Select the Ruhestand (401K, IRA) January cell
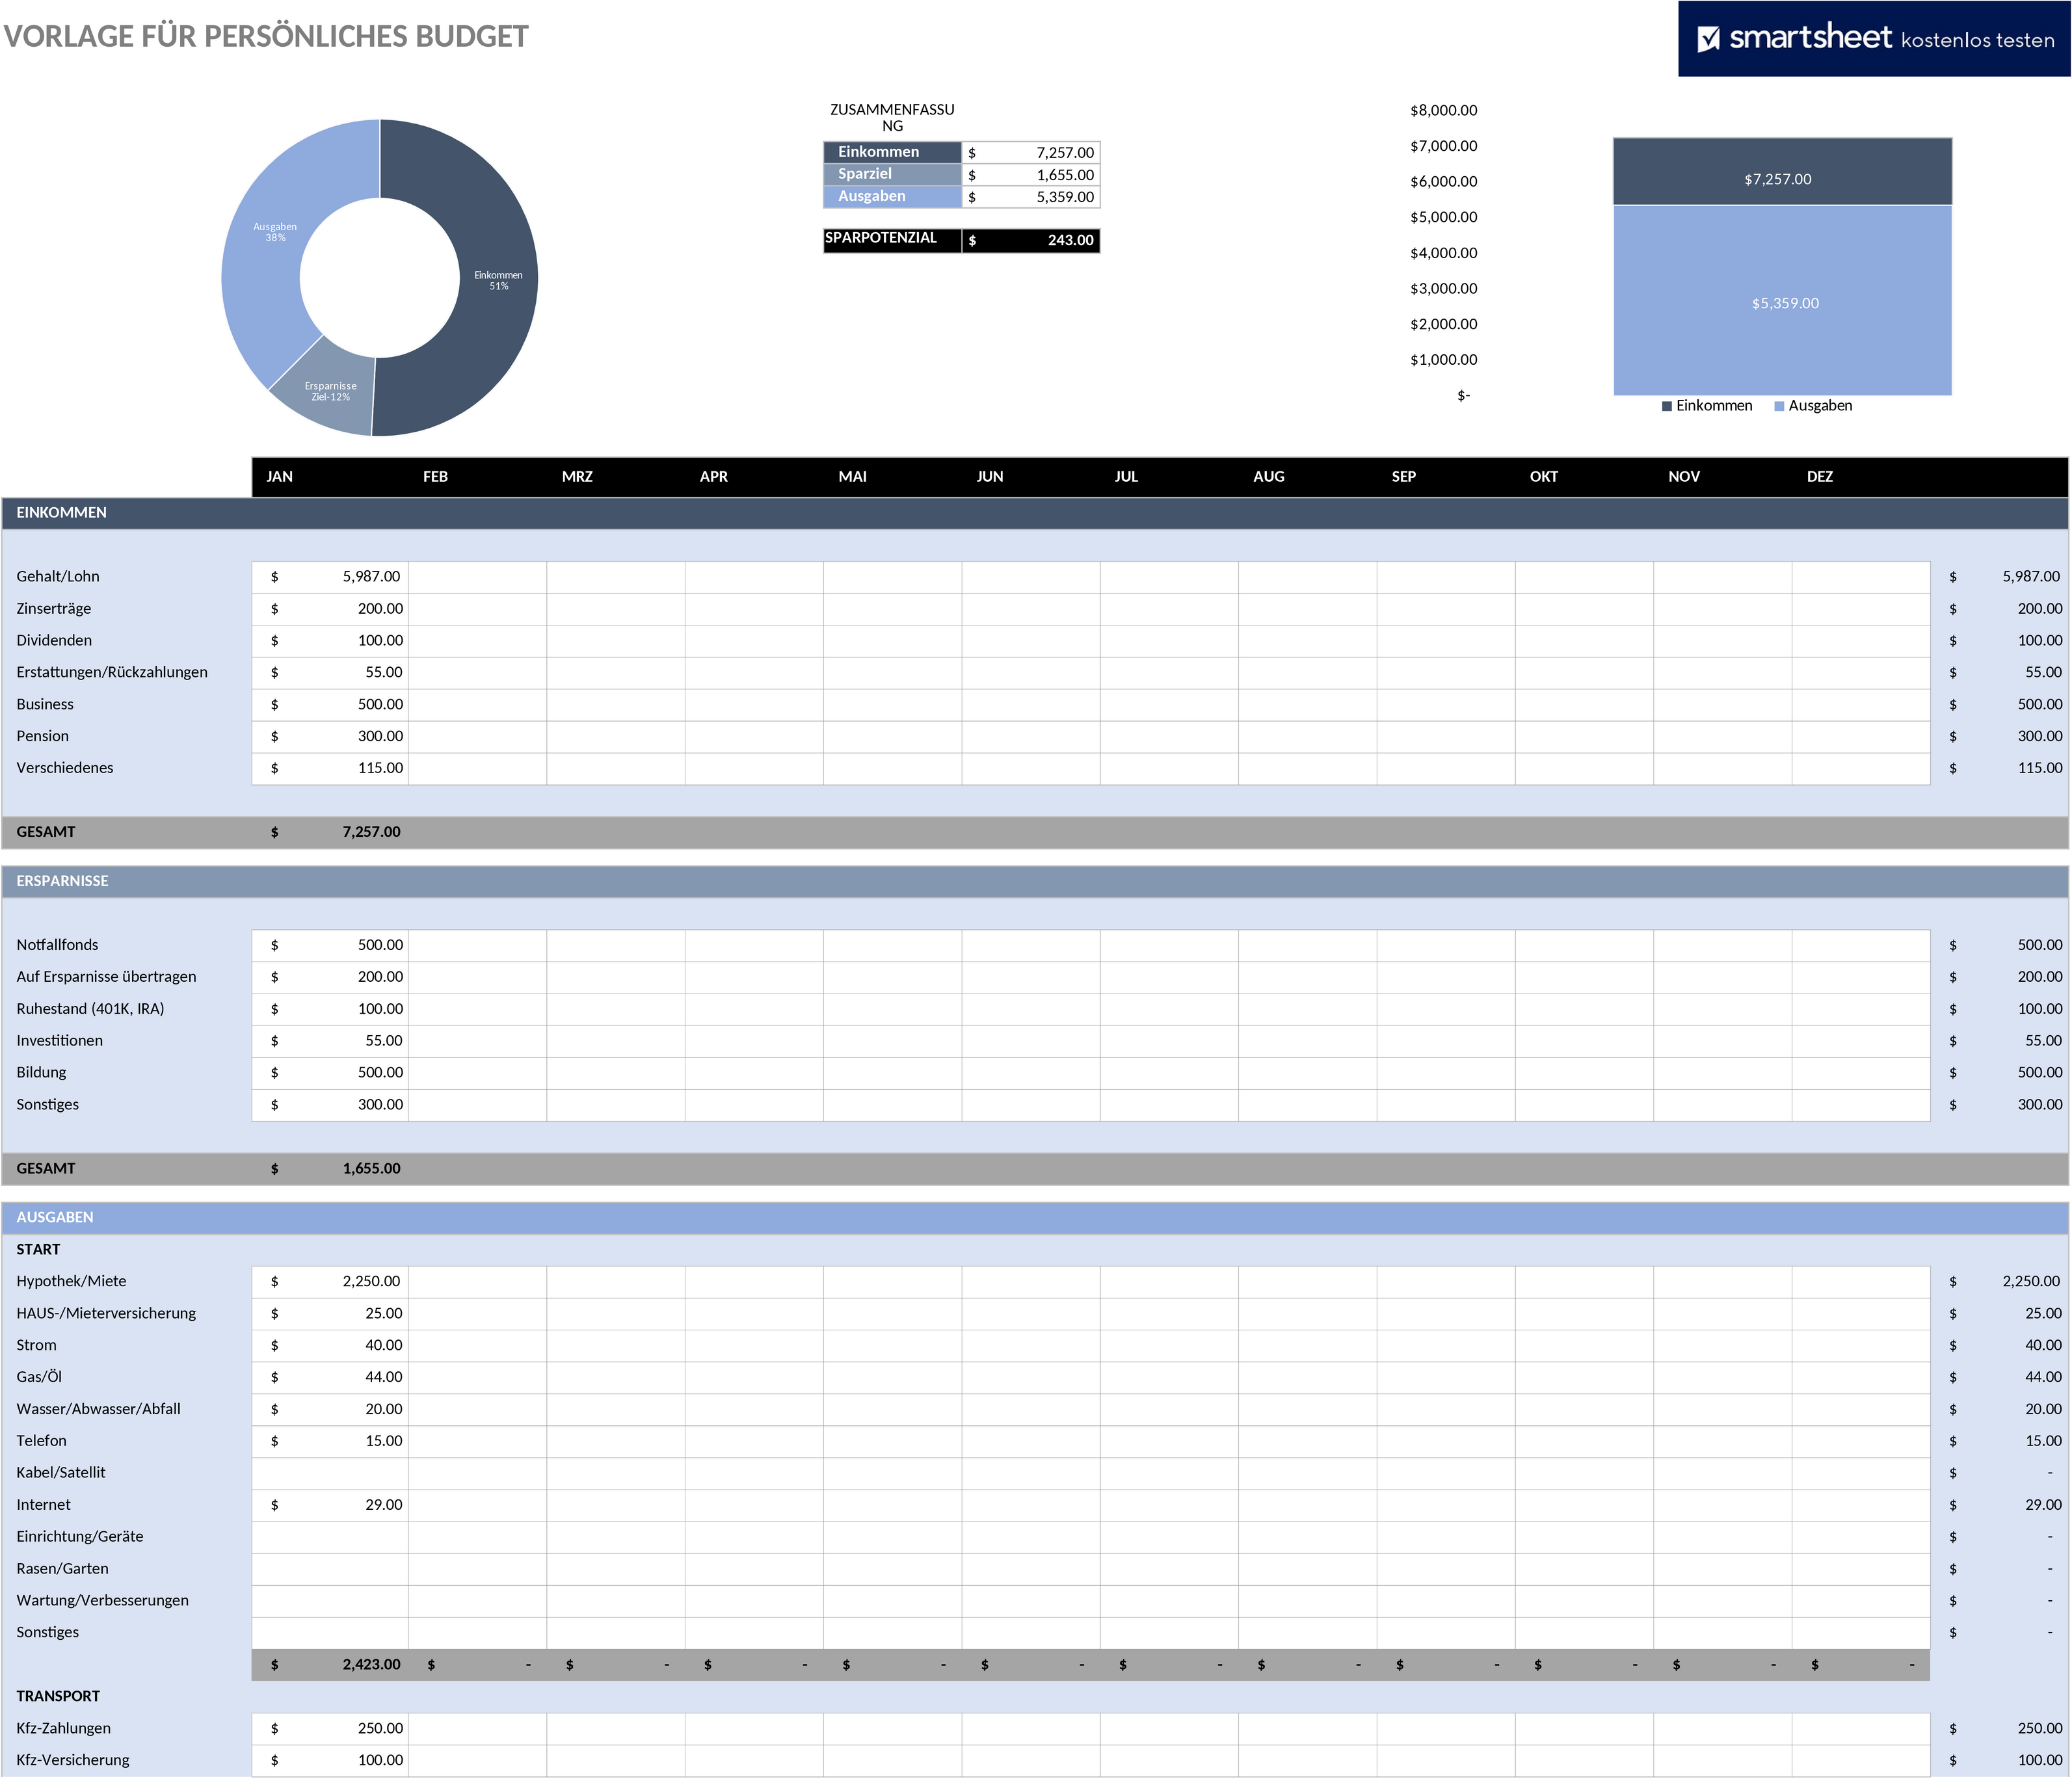Viewport: 2072px width, 1779px height. point(330,1009)
